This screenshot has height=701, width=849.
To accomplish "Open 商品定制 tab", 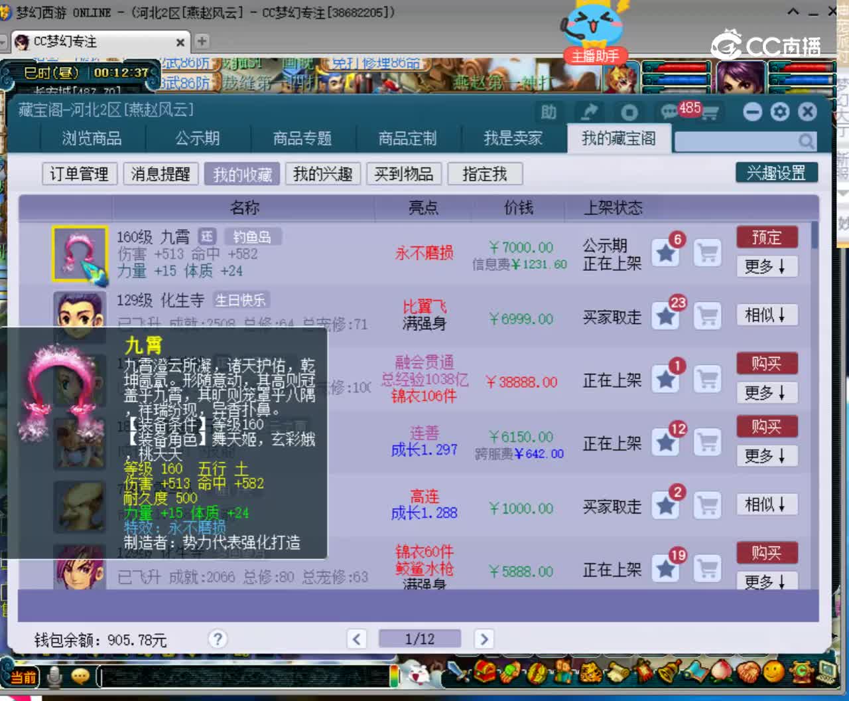I will pos(407,138).
